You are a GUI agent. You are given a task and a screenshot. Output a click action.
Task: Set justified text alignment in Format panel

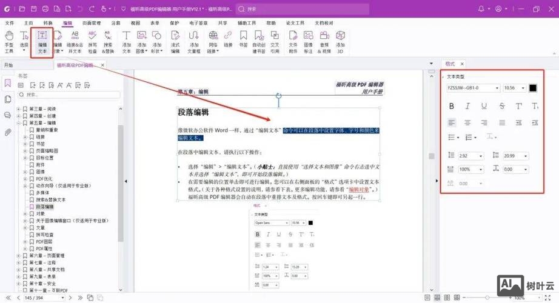coord(502,122)
